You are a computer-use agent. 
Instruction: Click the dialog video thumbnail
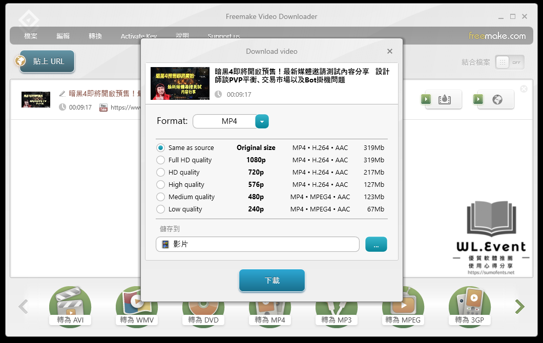(x=180, y=83)
